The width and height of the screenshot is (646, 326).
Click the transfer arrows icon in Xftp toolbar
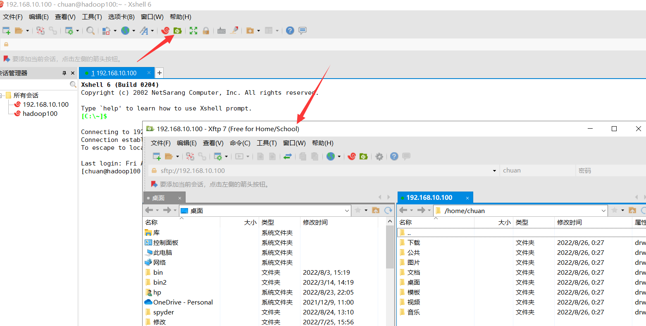coord(288,156)
